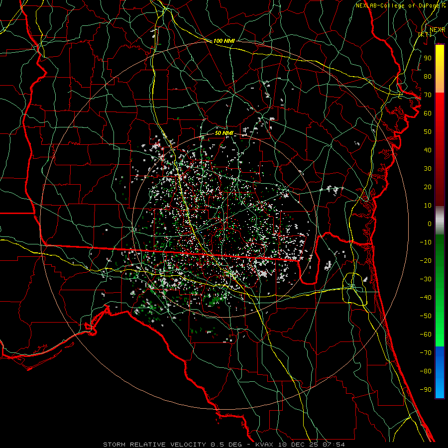
Task: Select the 90 value on the velocity scale
Action: (428, 58)
